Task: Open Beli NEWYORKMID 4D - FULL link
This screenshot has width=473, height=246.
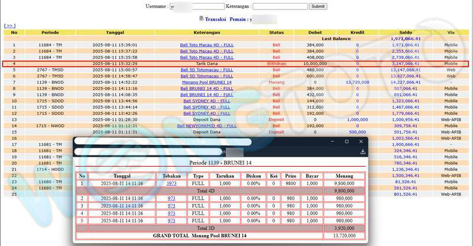Action: click(206, 125)
